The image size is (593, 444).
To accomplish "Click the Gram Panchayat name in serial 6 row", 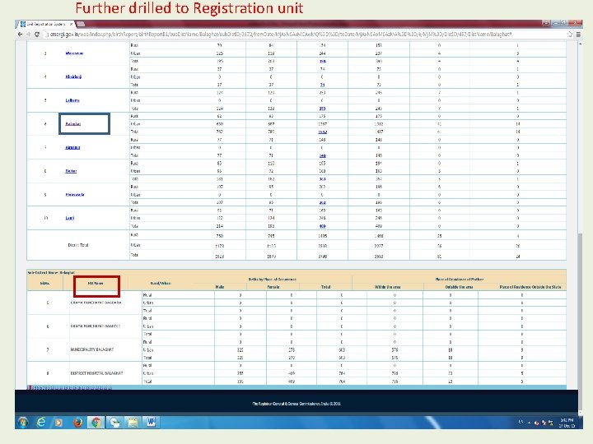I will click(x=95, y=326).
